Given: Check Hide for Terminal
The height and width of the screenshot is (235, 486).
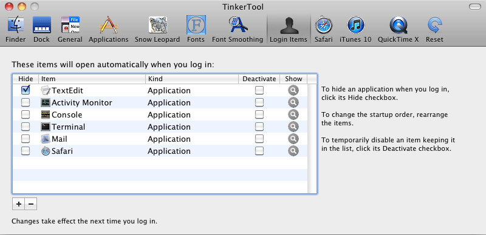Looking at the screenshot, I should click(26, 127).
